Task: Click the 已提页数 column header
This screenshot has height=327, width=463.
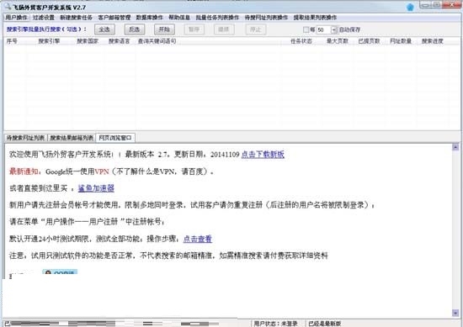Action: [x=369, y=41]
